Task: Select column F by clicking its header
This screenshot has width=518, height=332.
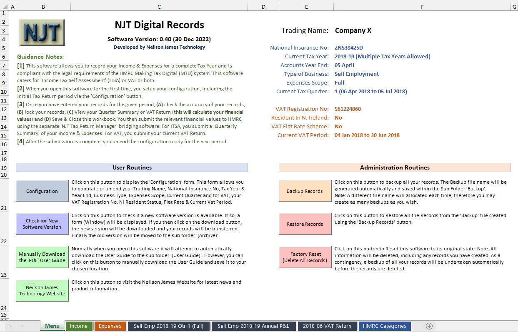Action: point(422,7)
